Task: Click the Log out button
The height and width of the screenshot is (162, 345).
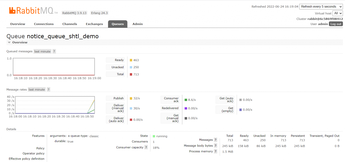Action: [x=336, y=24]
